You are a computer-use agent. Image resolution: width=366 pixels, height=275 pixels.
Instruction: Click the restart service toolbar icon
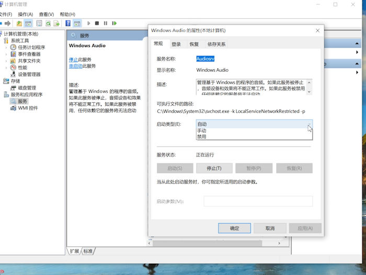point(114,24)
